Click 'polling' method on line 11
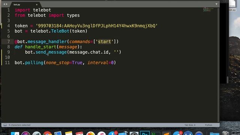This screenshot has height=135, width=240. tap(34, 63)
